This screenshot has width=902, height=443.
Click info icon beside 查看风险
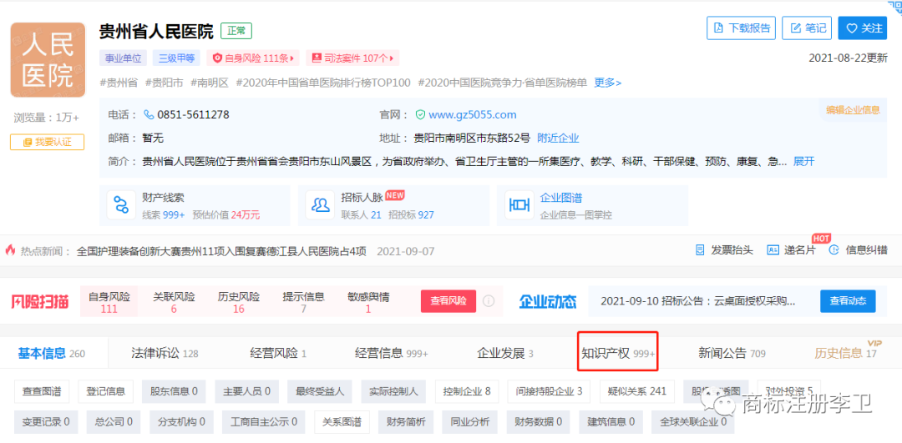pos(488,300)
